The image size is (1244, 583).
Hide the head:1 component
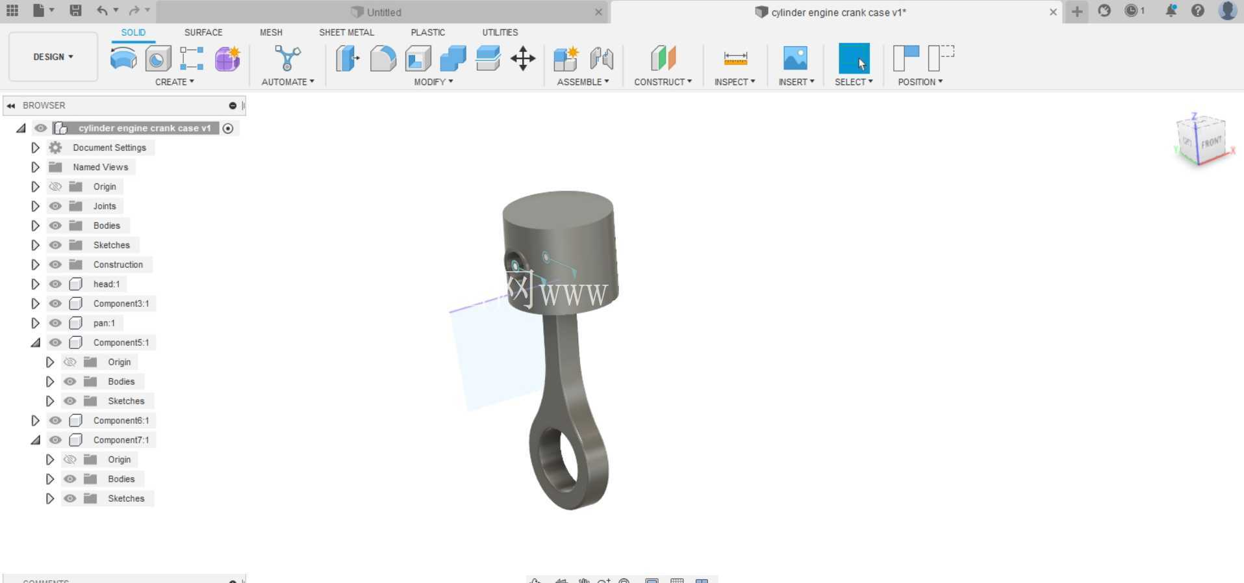[55, 284]
